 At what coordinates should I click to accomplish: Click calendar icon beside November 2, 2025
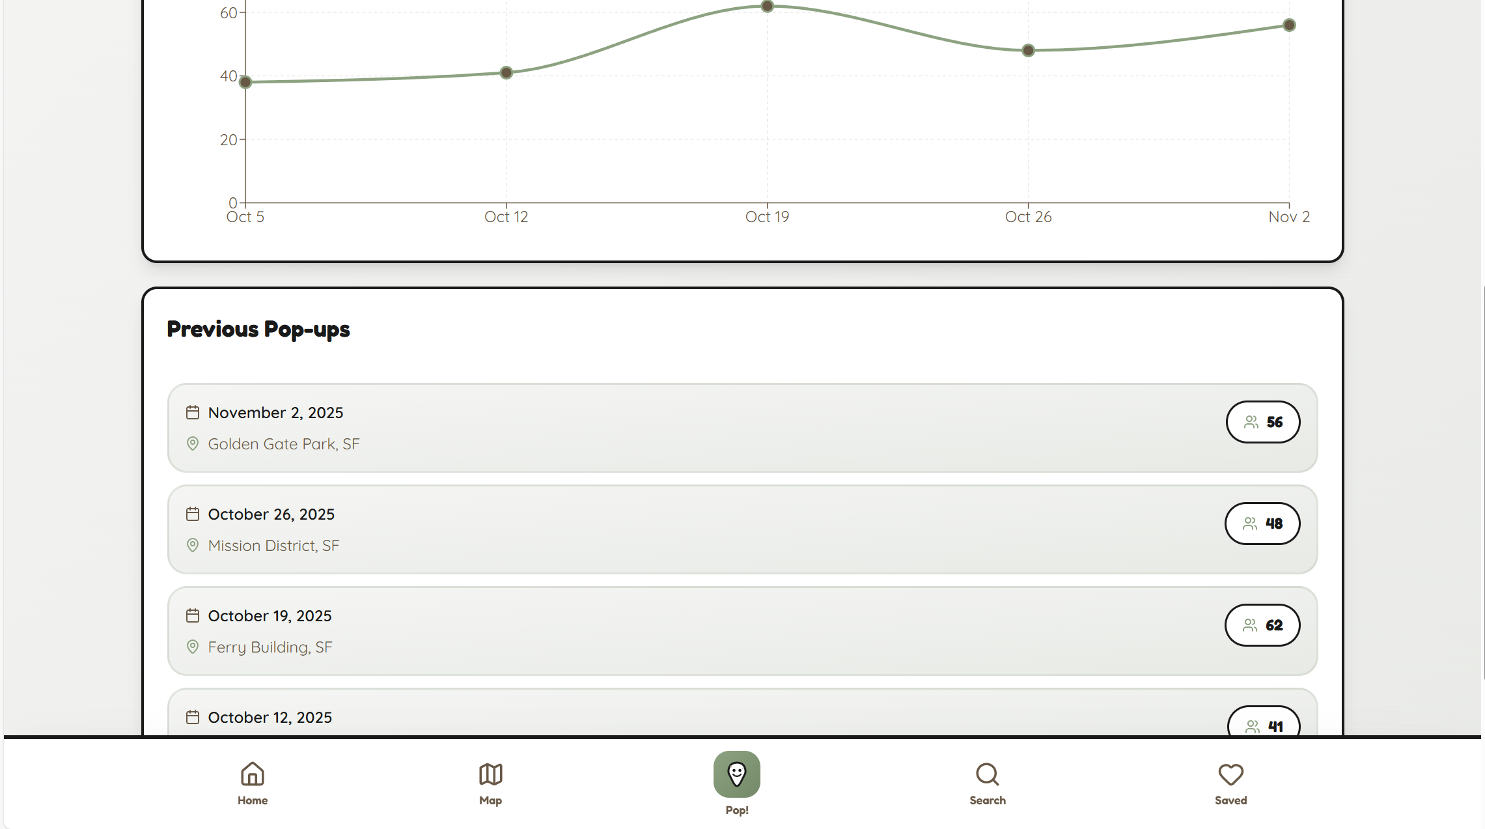tap(193, 412)
